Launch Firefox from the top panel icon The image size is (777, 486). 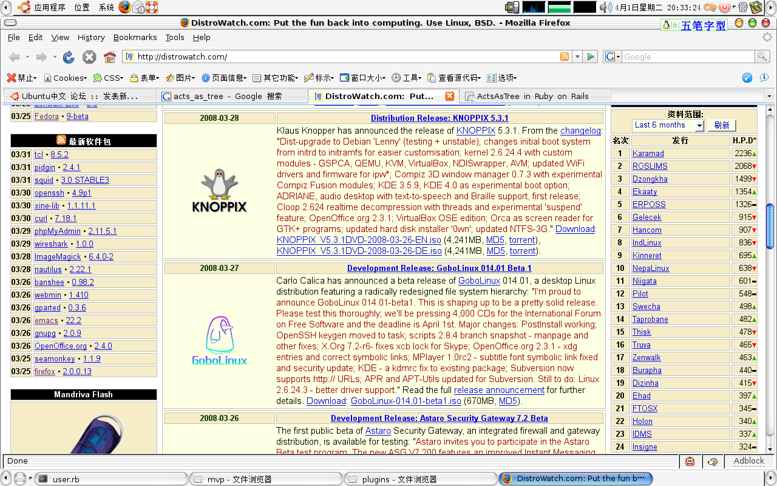[124, 7]
